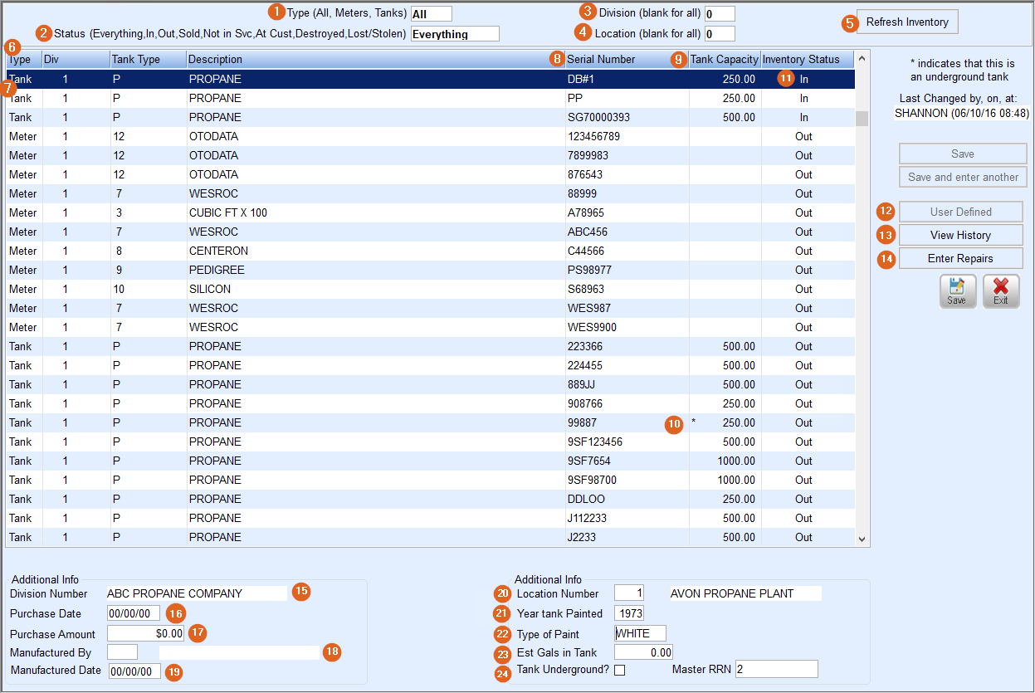1035x693 pixels.
Task: Select the CENTERON meter row
Action: (431, 251)
